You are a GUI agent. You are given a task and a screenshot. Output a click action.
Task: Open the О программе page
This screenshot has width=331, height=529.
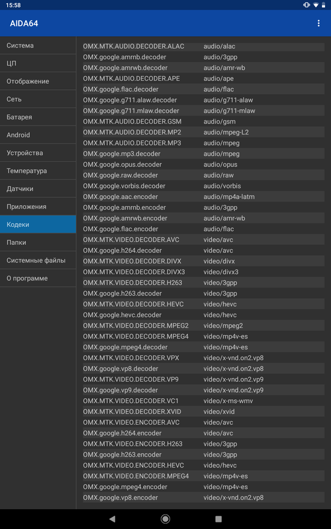[38, 278]
